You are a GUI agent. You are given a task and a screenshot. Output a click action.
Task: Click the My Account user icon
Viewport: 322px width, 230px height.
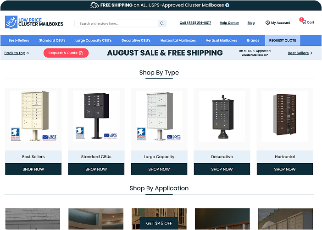coord(267,22)
